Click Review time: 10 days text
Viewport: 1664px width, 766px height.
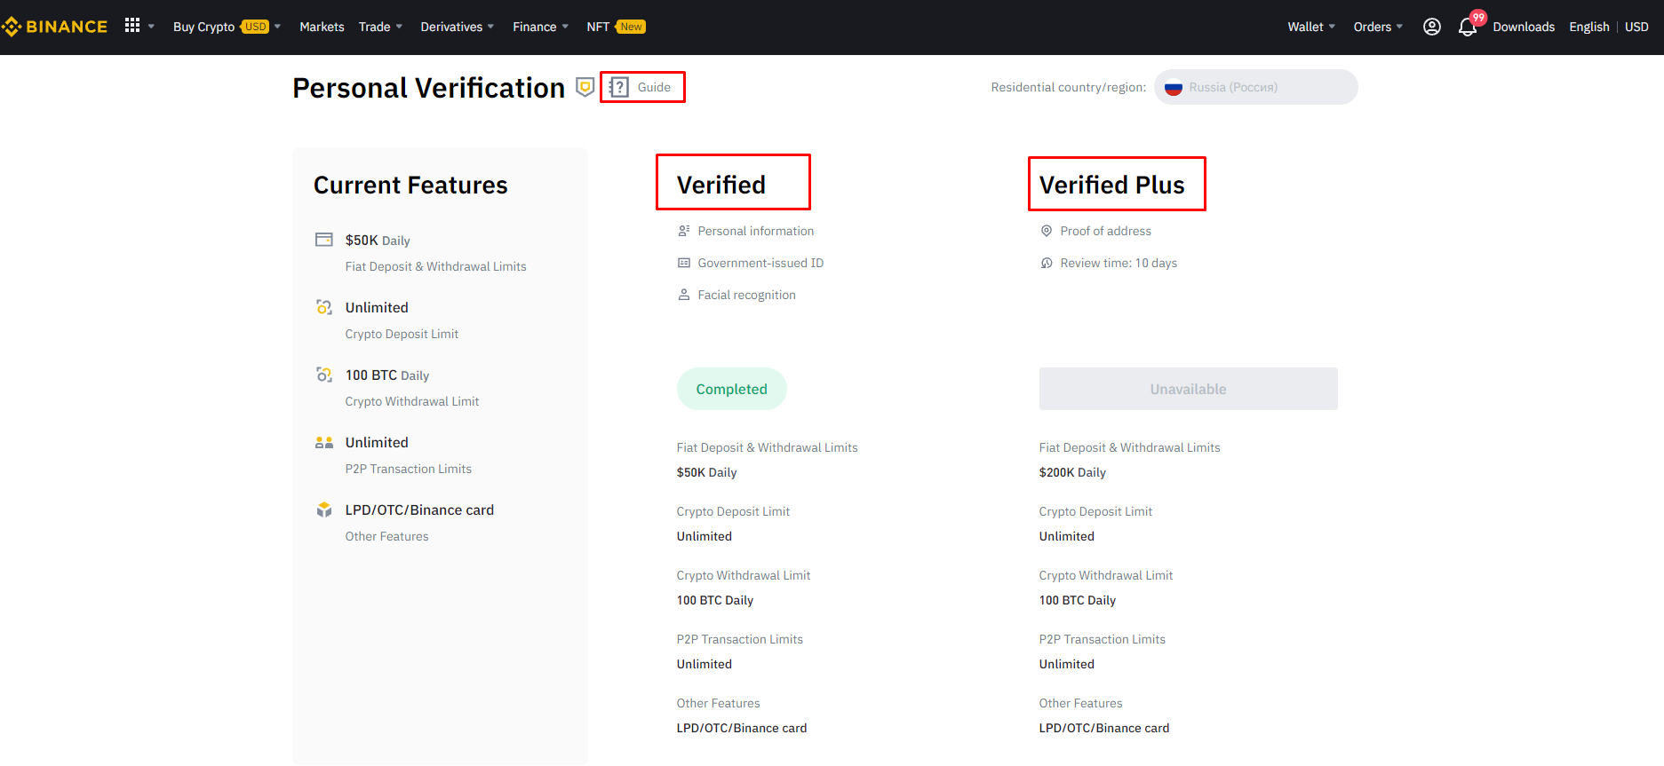click(x=1119, y=263)
